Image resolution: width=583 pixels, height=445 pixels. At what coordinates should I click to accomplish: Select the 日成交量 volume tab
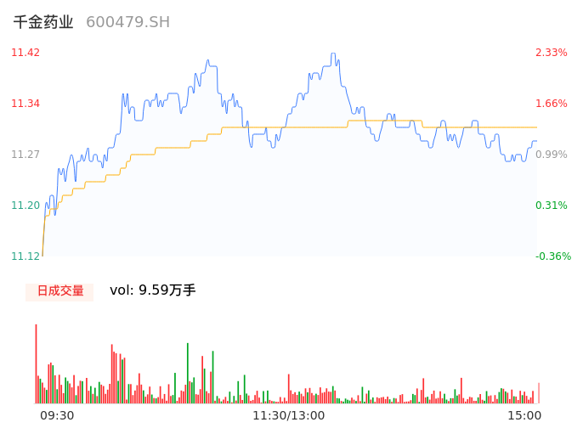tap(59, 291)
